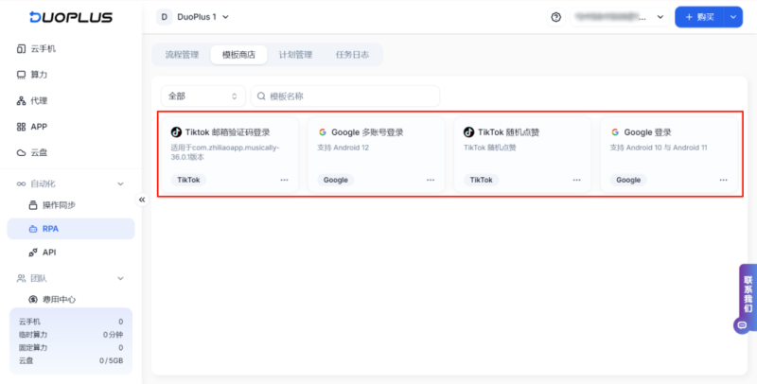Collapse the 团队 sidebar group
Viewport: 757px width, 384px height.
coord(120,278)
